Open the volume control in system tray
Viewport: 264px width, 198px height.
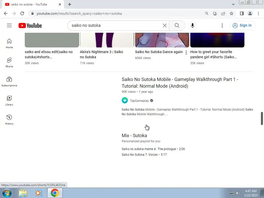click(x=238, y=193)
